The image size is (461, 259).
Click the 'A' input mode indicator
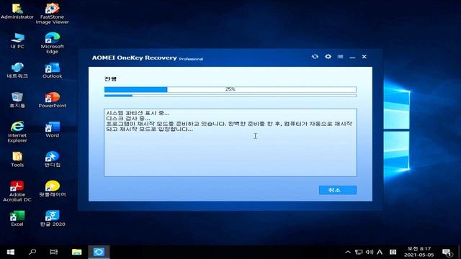[380, 253]
